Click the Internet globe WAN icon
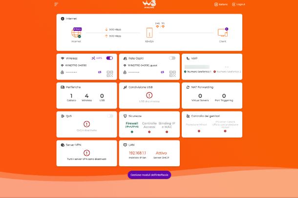The width and height of the screenshot is (298, 198). 76,33
